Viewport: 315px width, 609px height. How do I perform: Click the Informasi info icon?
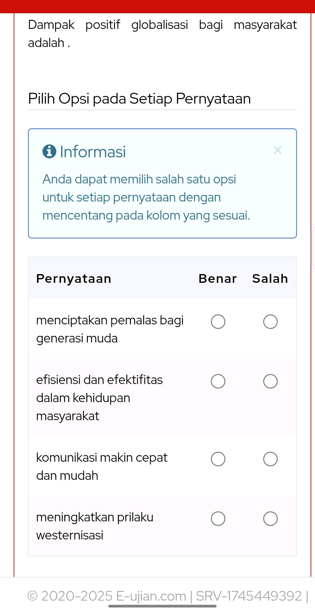click(49, 151)
